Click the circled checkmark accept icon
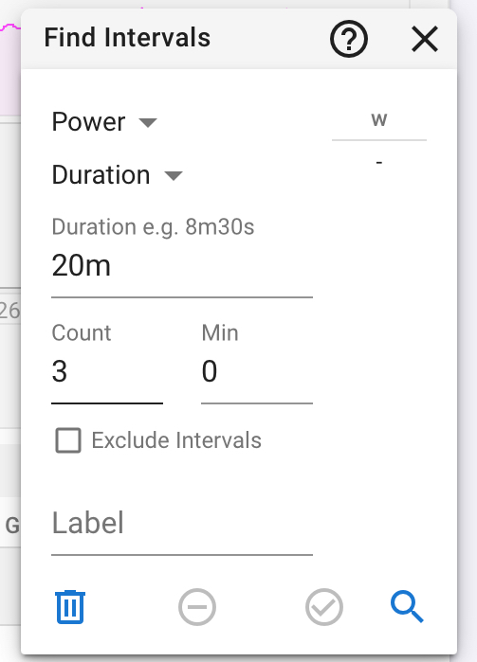The image size is (477, 662). click(x=324, y=607)
